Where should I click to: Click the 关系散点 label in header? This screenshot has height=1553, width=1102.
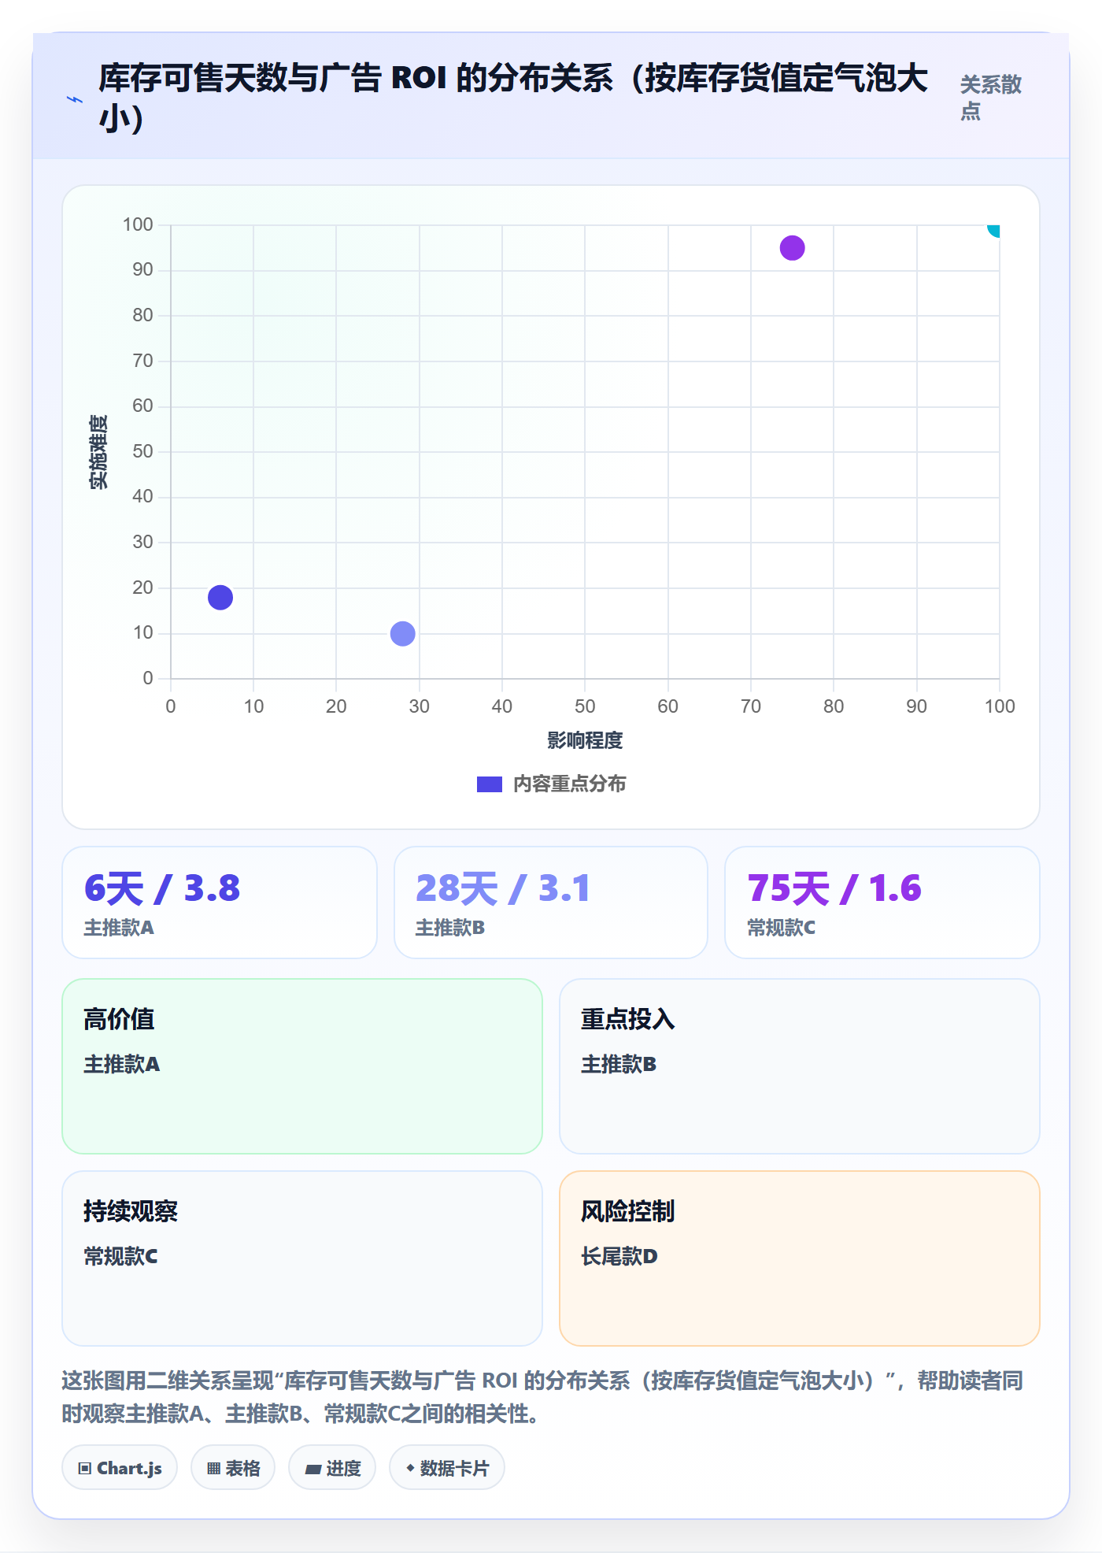(x=990, y=98)
